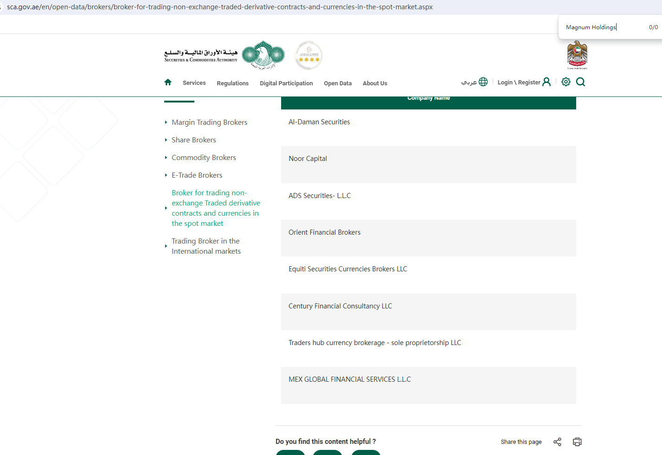This screenshot has height=455, width=662.
Task: Click the Share this page label
Action: [x=521, y=442]
